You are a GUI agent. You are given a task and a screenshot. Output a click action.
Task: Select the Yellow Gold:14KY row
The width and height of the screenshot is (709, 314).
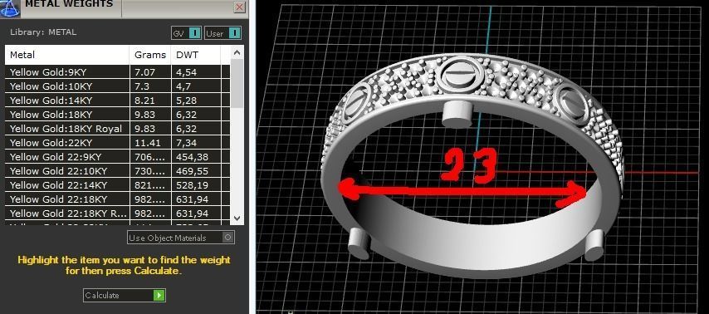tap(117, 101)
